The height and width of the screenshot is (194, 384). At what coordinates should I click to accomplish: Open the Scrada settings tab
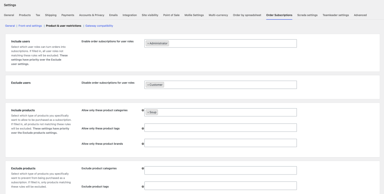308,15
